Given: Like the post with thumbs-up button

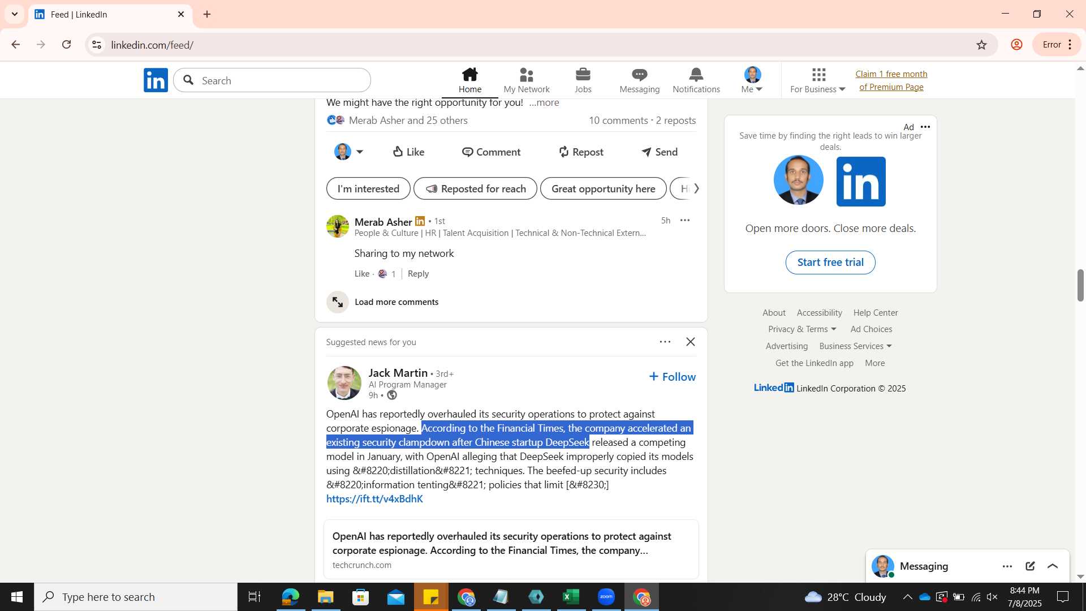Looking at the screenshot, I should pos(408,152).
